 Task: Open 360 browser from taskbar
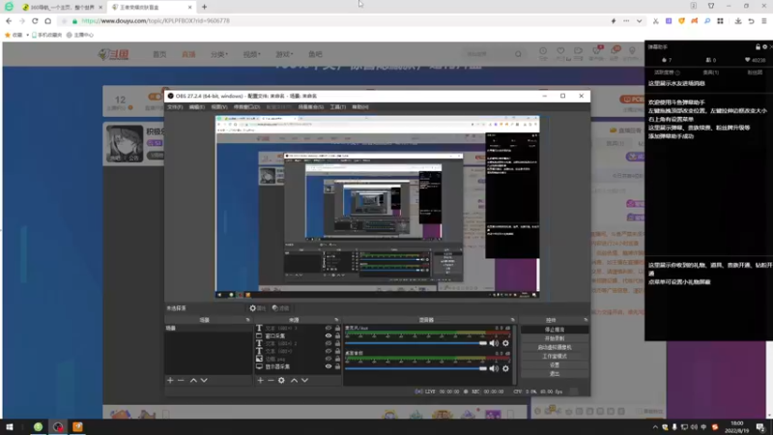(x=38, y=427)
